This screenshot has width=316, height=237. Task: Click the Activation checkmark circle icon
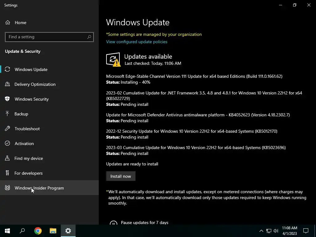coord(7,143)
